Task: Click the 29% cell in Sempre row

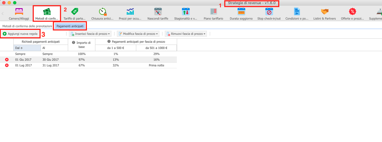Action: coord(156,54)
